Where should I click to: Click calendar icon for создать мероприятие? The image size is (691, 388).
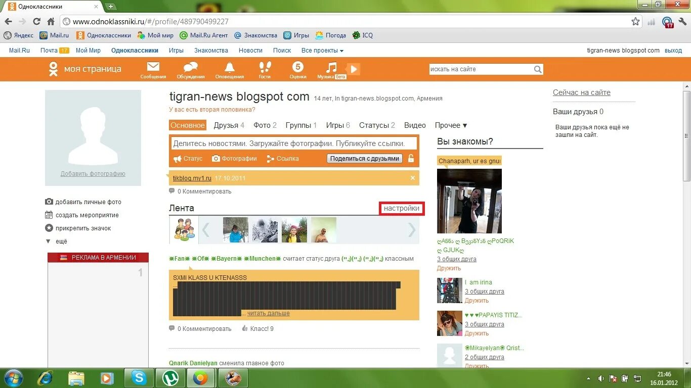(49, 215)
